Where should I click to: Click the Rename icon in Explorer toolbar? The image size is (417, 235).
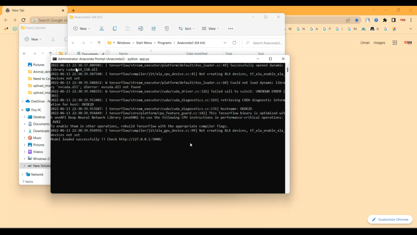[x=141, y=29]
